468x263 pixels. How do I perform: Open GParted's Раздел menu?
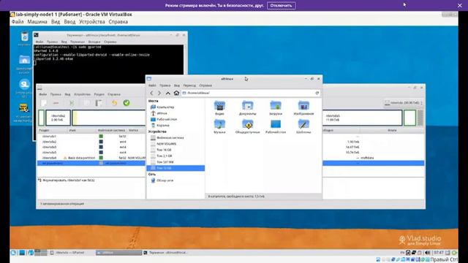coord(99,94)
